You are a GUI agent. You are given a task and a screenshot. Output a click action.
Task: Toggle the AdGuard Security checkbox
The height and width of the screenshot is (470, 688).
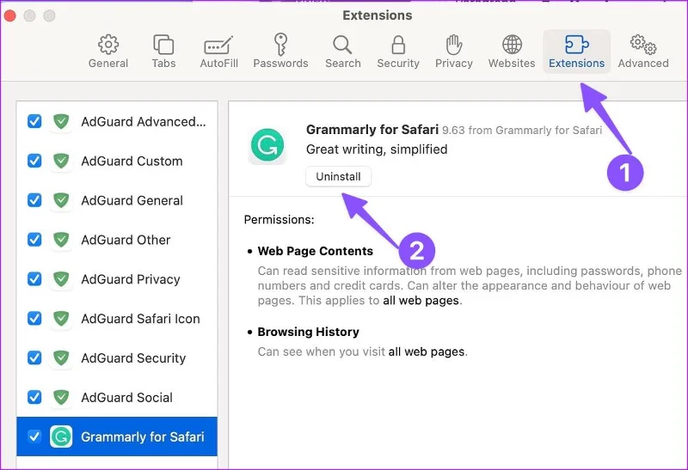tap(34, 357)
